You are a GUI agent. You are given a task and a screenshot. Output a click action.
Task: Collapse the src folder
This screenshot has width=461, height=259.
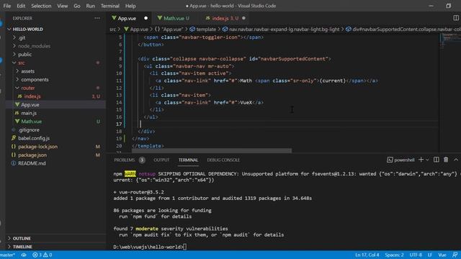[14, 63]
